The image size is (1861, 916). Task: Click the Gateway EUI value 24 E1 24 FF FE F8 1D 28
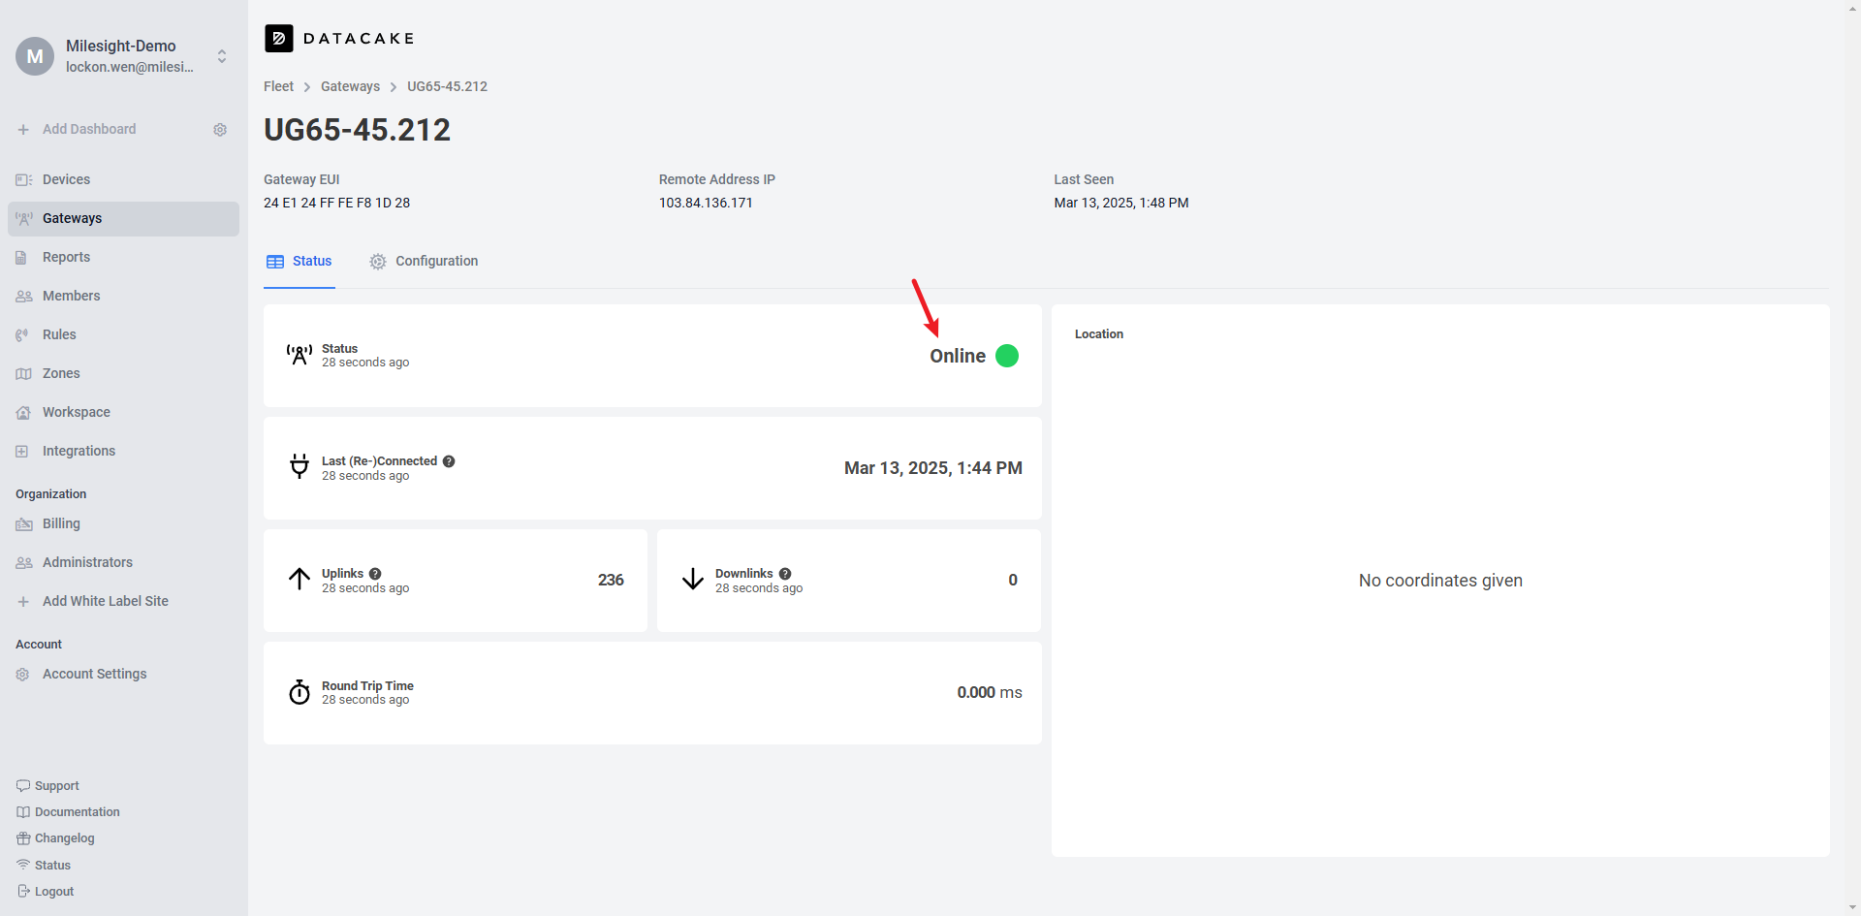point(336,204)
